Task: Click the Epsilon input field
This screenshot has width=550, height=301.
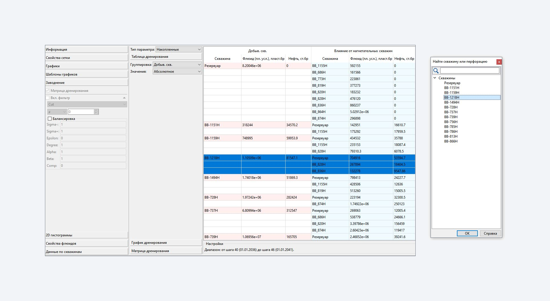Action: pos(93,138)
